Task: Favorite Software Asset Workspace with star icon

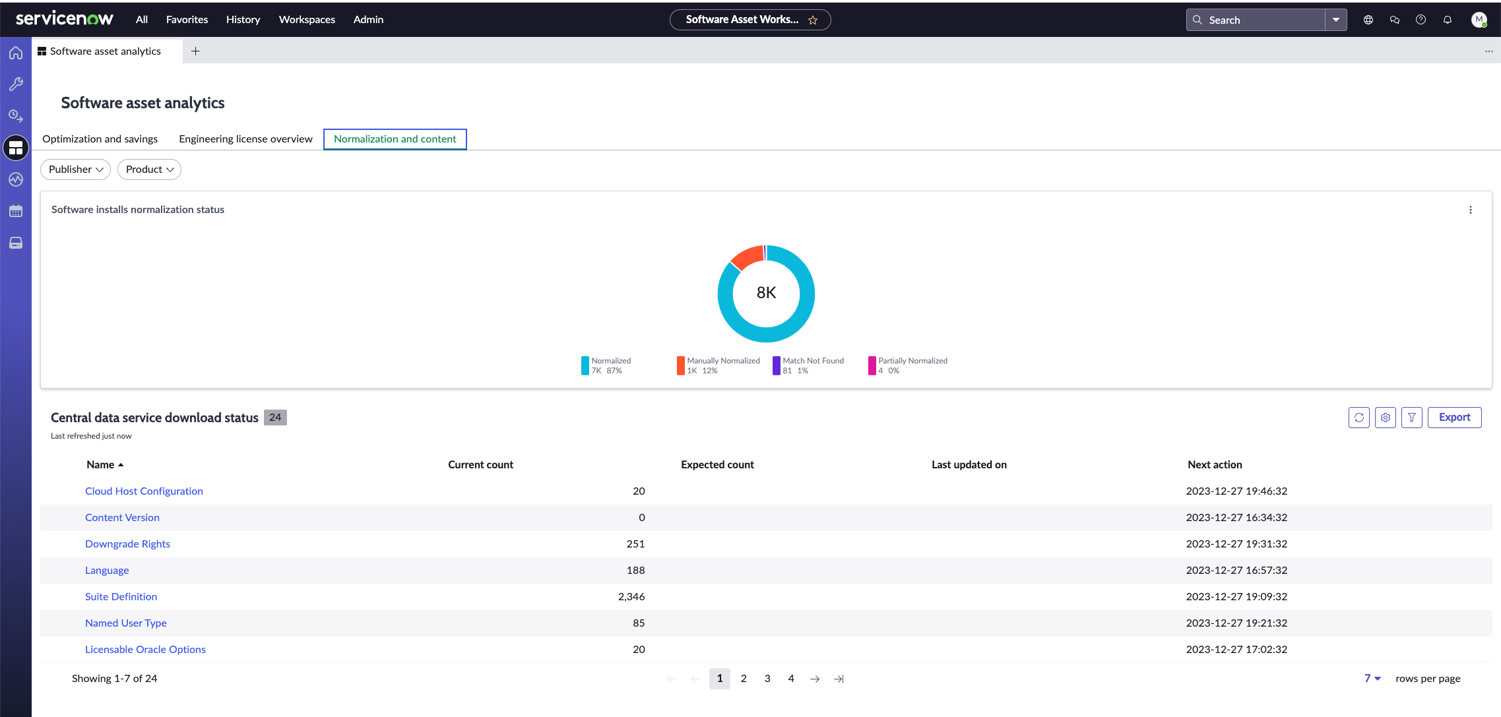Action: 813,20
